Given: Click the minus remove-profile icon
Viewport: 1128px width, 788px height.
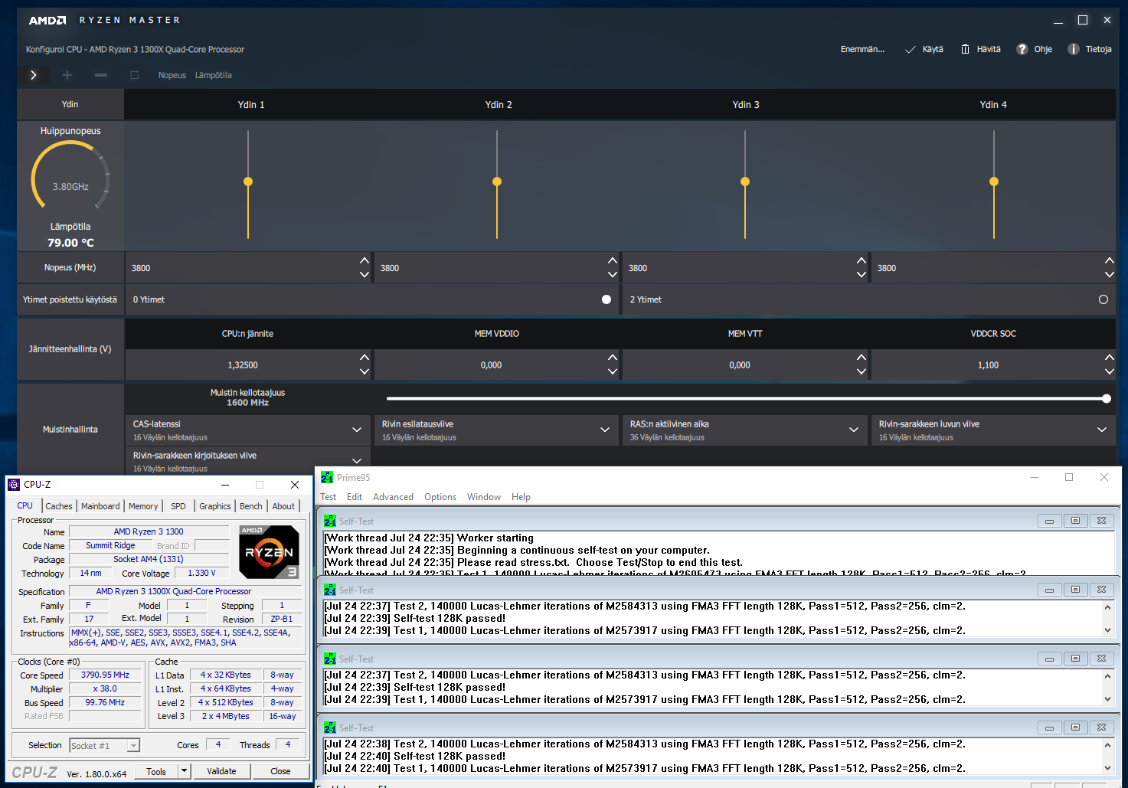Looking at the screenshot, I should (x=101, y=75).
